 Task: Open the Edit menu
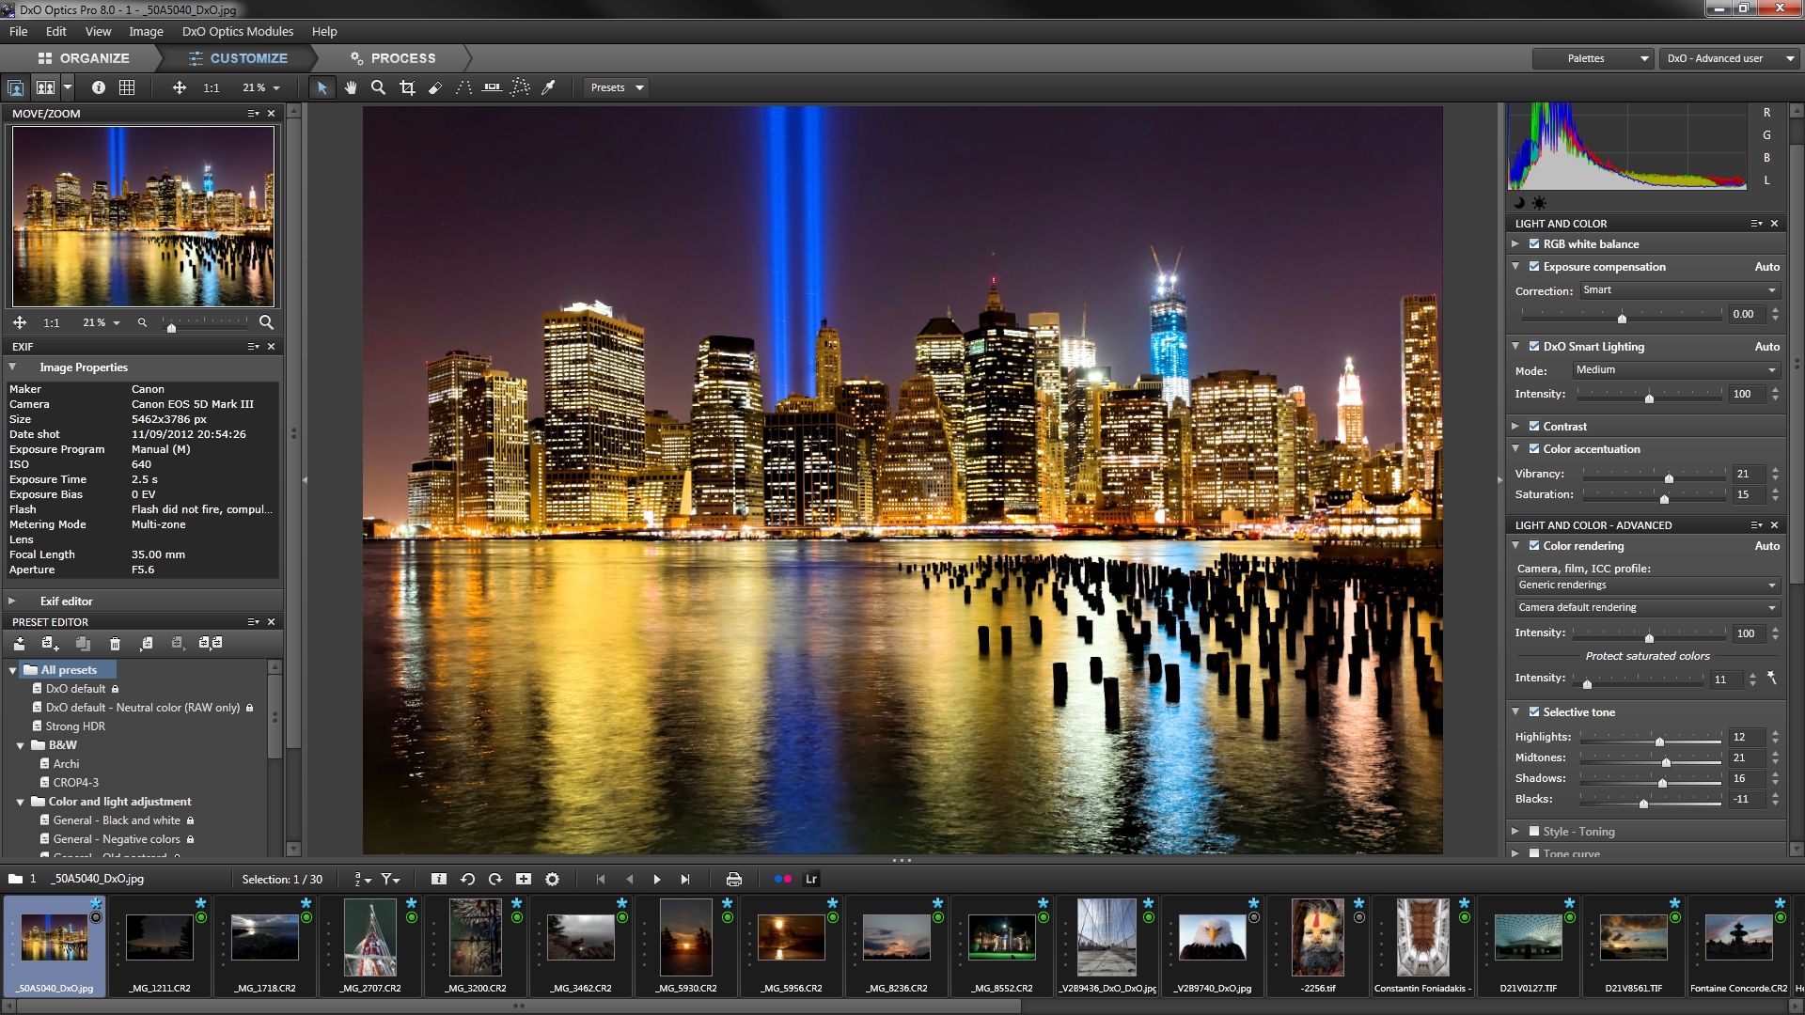pyautogui.click(x=56, y=32)
